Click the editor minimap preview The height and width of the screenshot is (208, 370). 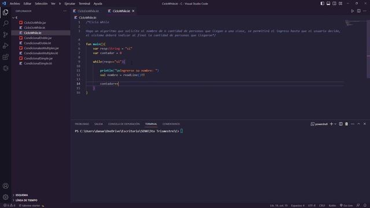355,23
